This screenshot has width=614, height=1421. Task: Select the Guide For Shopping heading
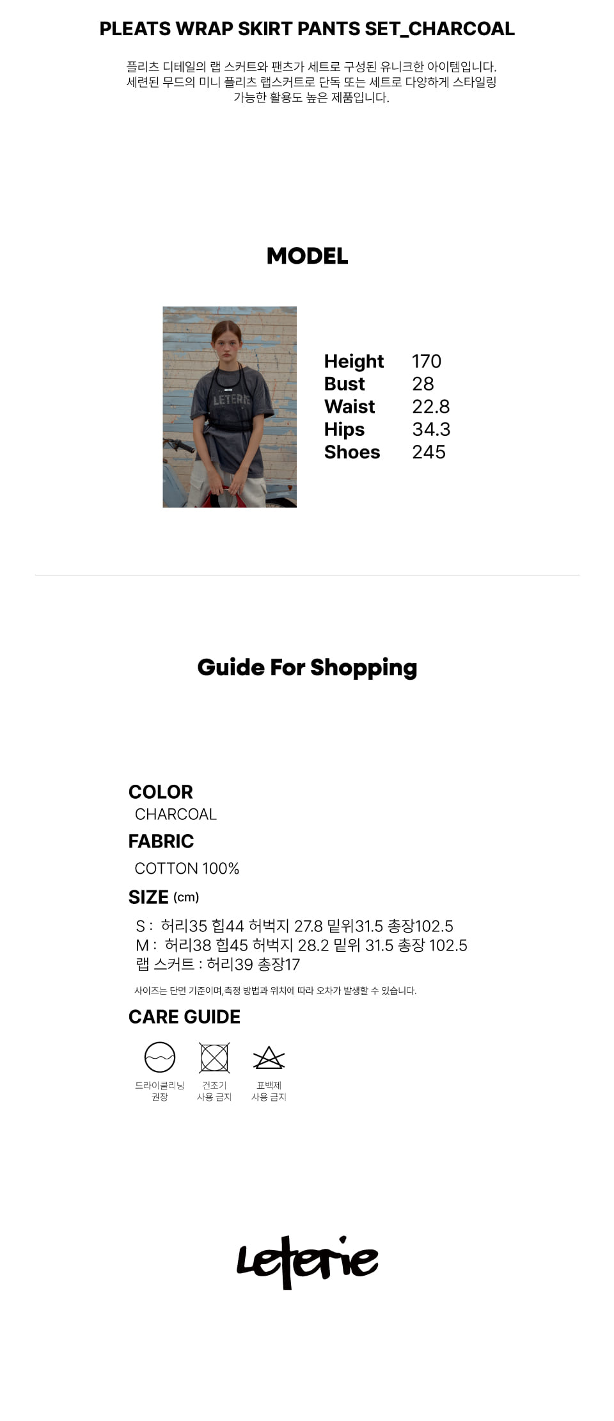(x=307, y=667)
